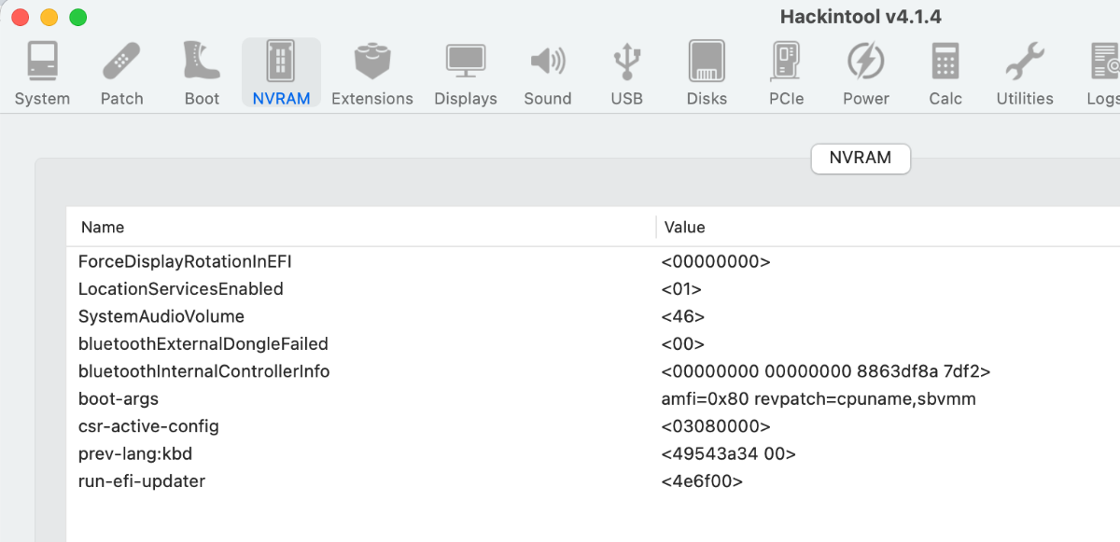Click the green zoom window button
This screenshot has height=542, width=1120.
78,18
